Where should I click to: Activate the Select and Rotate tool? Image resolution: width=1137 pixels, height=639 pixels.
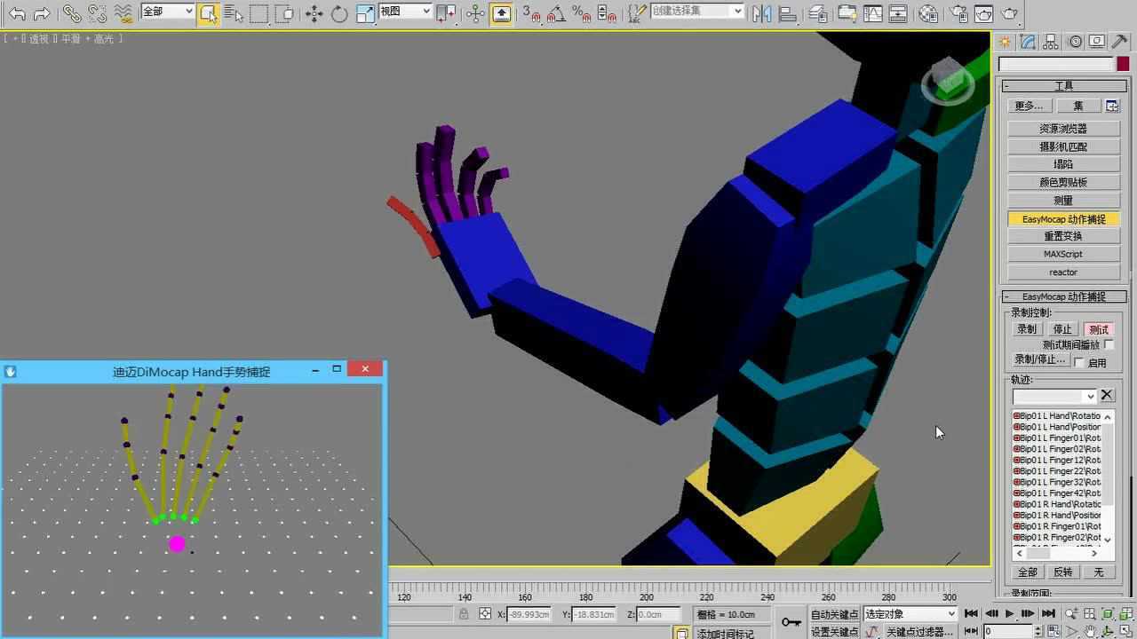tap(338, 13)
